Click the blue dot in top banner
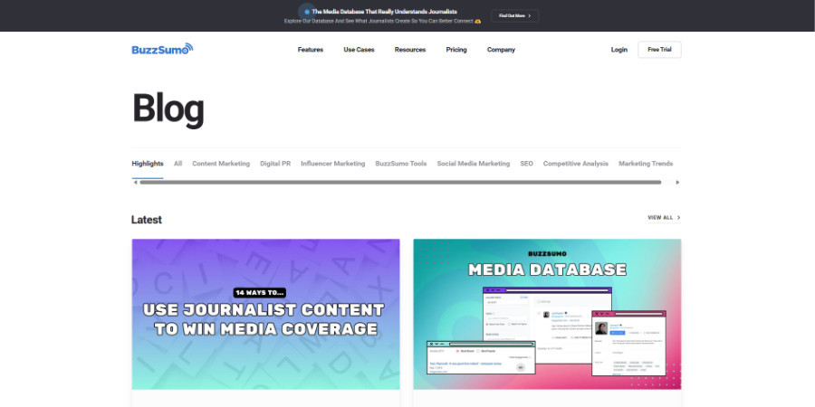 [307, 12]
